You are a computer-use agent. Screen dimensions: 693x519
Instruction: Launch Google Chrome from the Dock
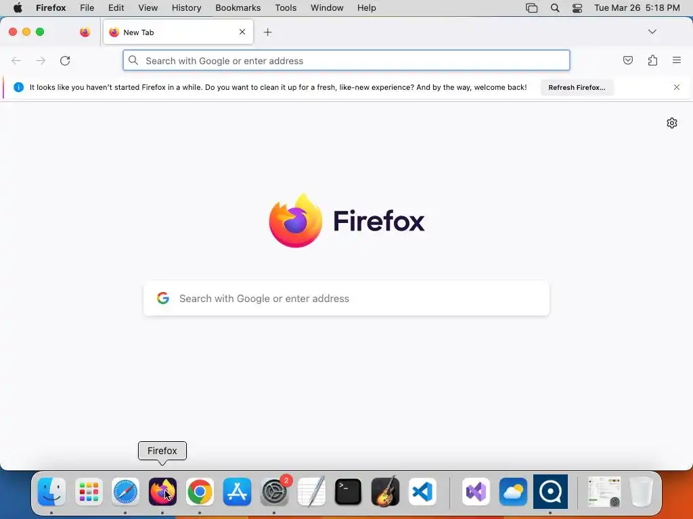click(x=200, y=492)
